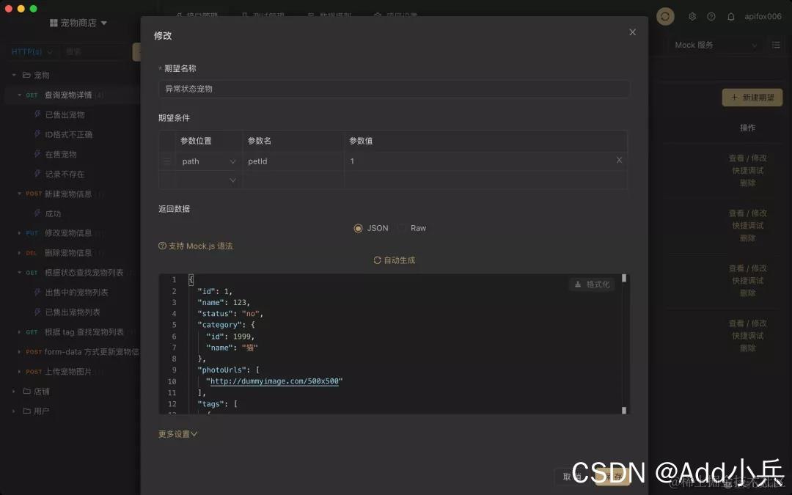Screen dimensions: 792x495
Task: Open the settings gear icon
Action: [x=691, y=16]
